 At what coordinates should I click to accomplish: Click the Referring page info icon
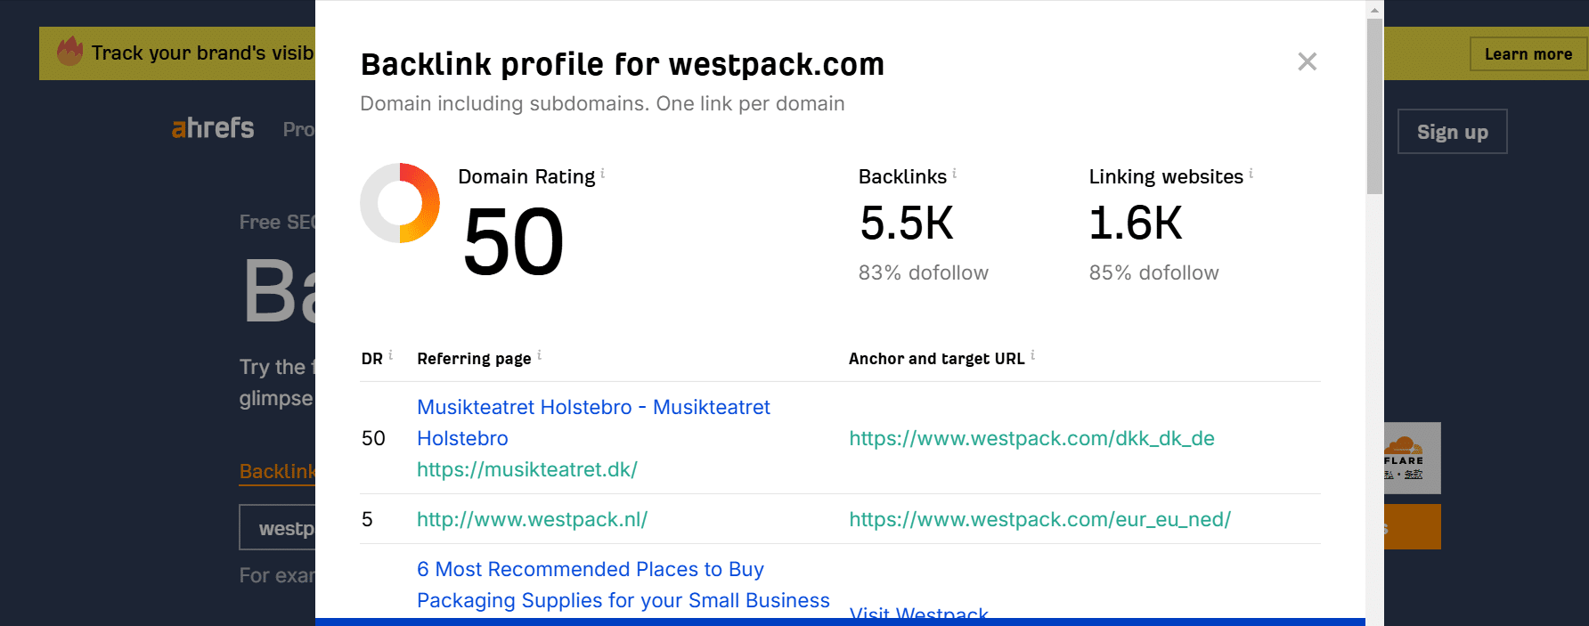(540, 354)
